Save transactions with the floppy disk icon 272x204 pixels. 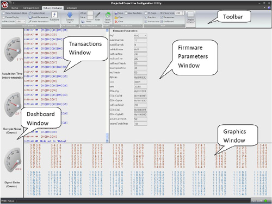tap(116, 13)
